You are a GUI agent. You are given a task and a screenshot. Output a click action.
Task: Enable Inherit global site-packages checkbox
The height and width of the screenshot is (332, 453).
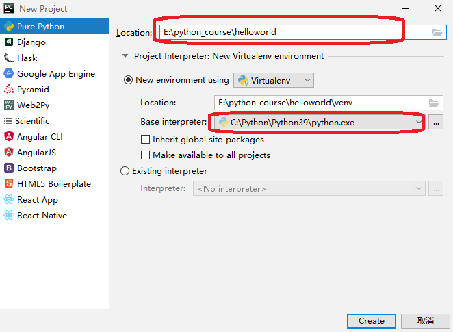(x=145, y=140)
